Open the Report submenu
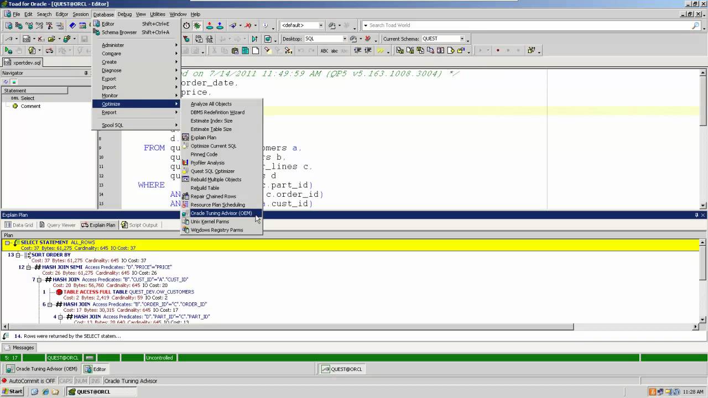The width and height of the screenshot is (708, 398). [x=136, y=112]
